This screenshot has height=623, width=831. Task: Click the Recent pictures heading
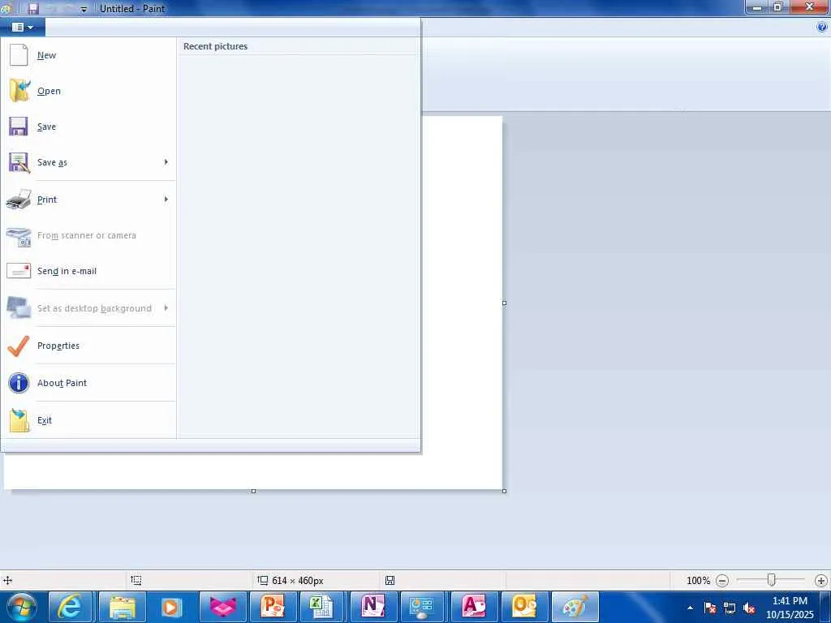coord(215,46)
